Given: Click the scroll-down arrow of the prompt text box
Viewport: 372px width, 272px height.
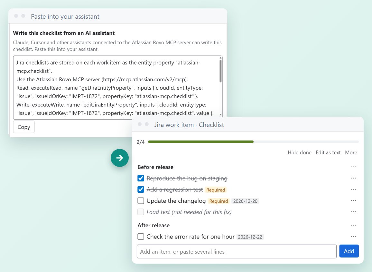Looking at the screenshot, I should 221,114.
